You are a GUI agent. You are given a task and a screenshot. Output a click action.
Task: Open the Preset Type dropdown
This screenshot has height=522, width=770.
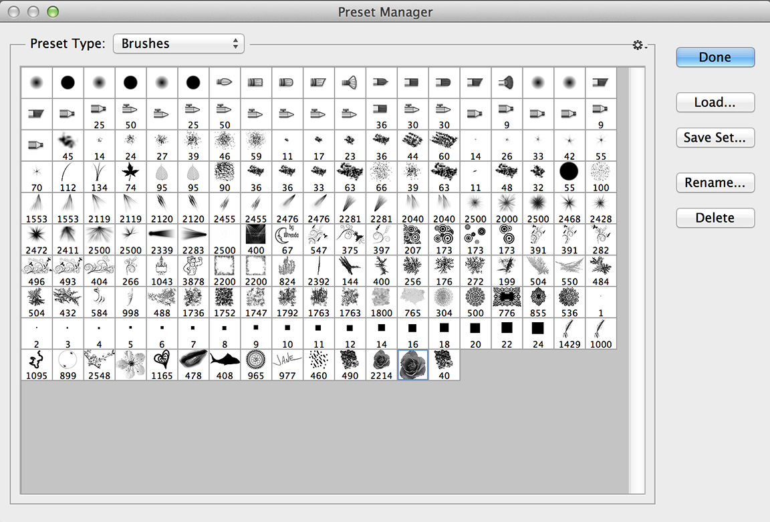point(178,43)
